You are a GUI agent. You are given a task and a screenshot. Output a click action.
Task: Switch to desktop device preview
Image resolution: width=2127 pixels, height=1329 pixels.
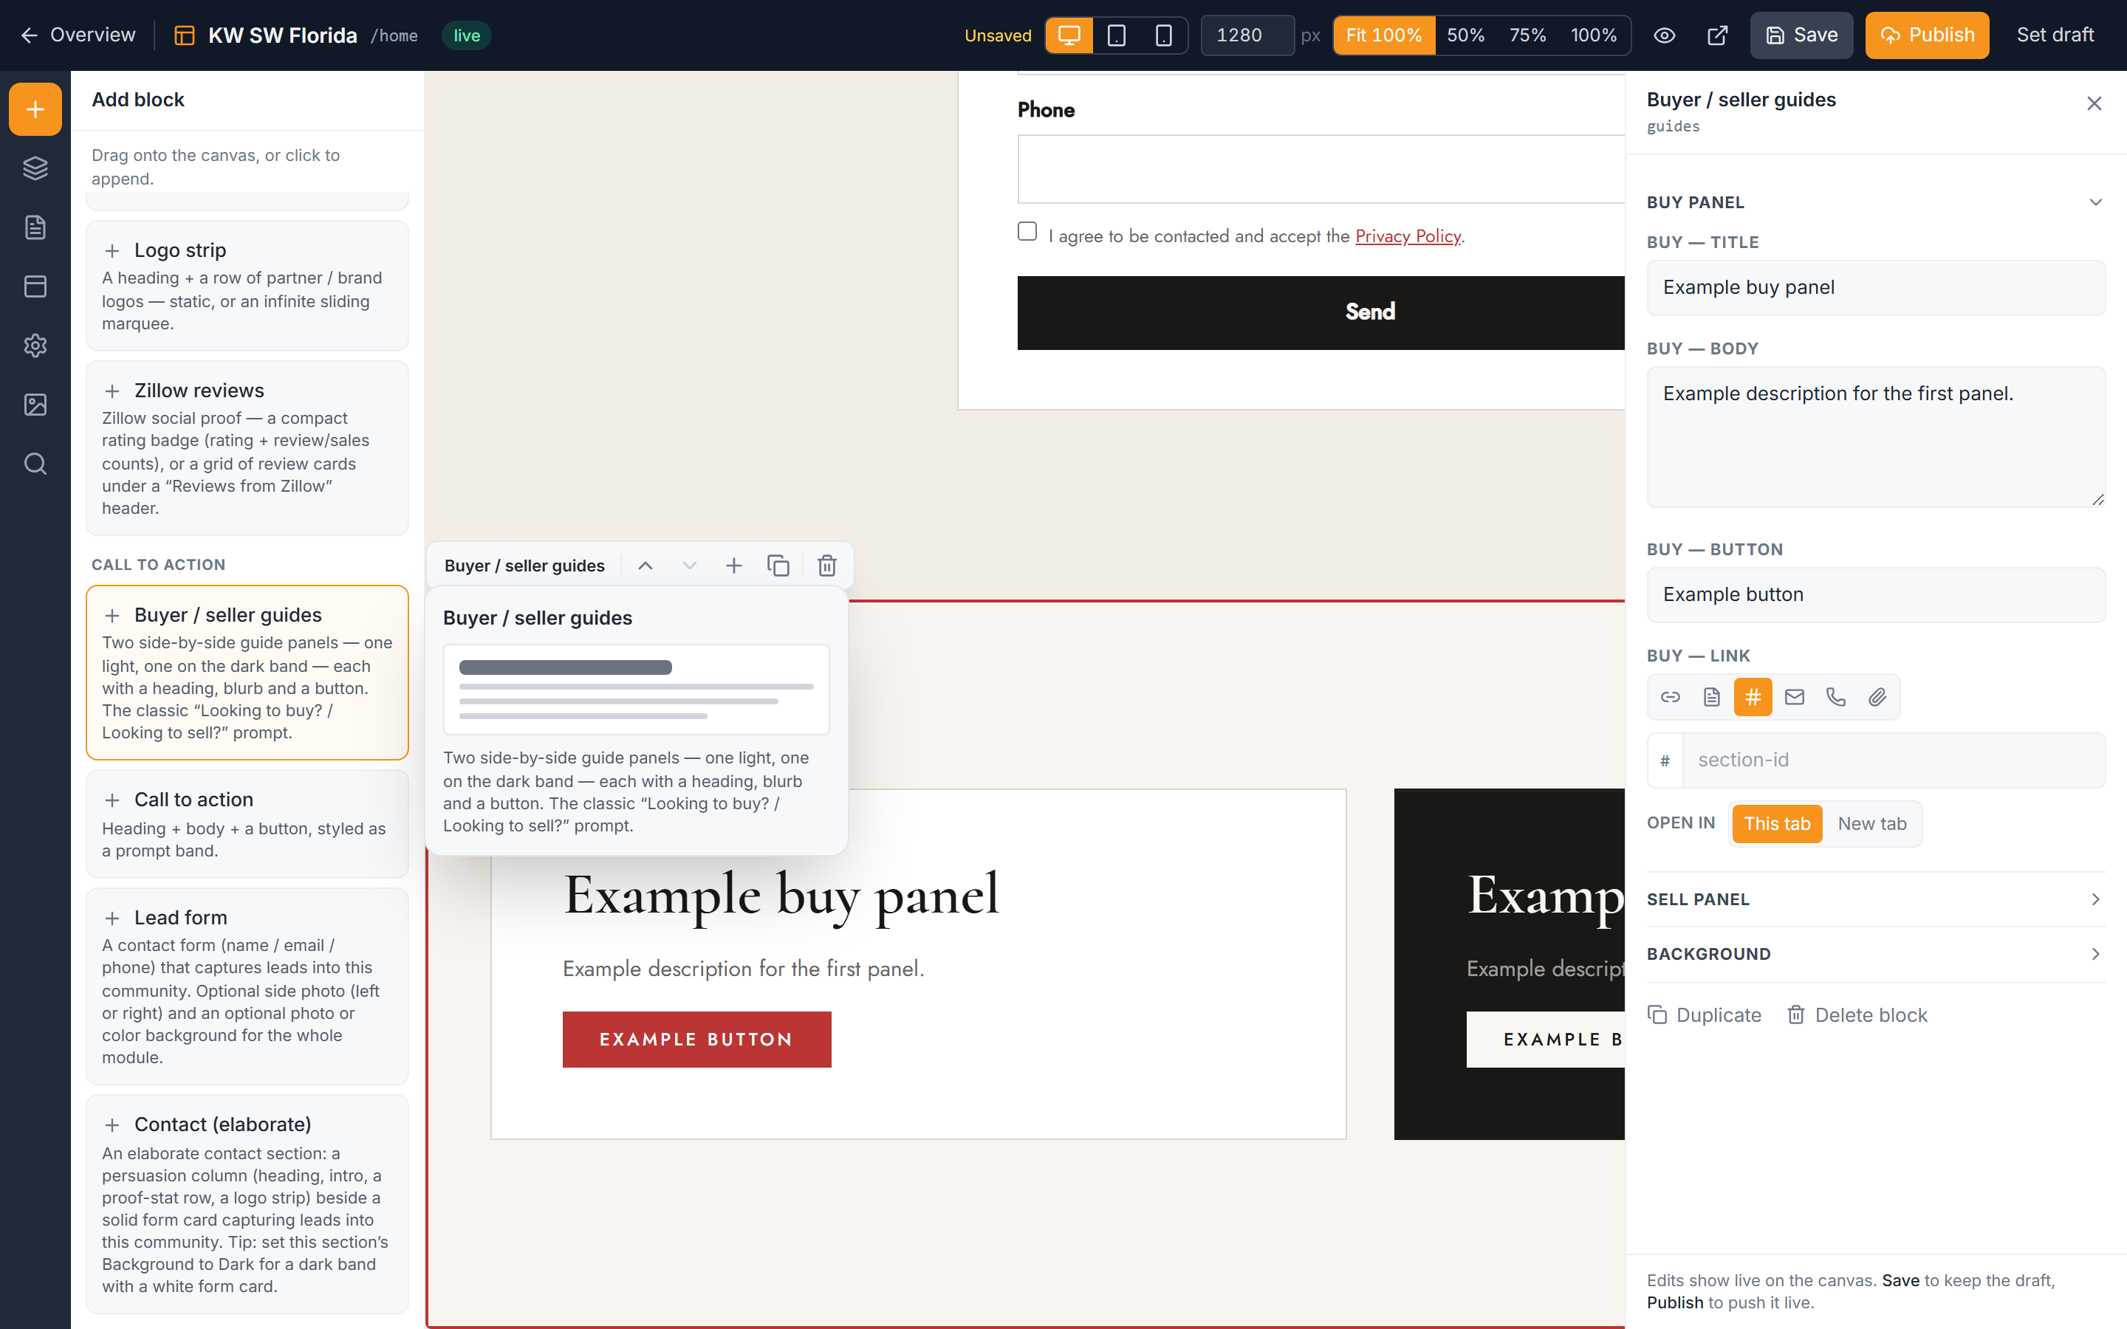(1069, 35)
